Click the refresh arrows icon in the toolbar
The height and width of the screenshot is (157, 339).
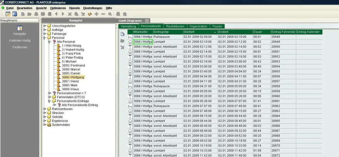tap(90, 14)
